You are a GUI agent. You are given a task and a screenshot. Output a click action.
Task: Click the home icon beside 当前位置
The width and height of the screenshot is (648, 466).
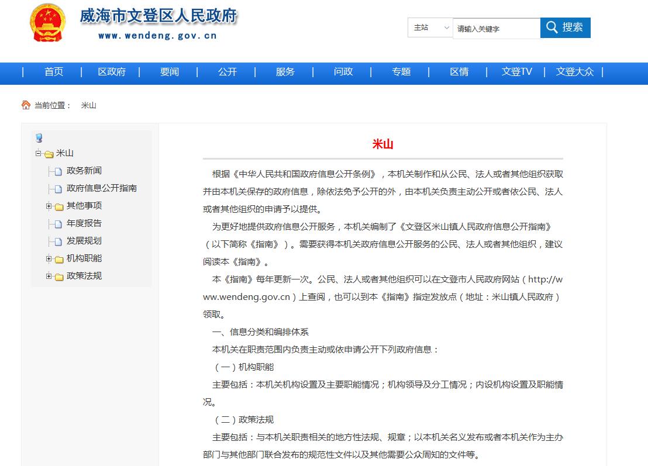(26, 105)
